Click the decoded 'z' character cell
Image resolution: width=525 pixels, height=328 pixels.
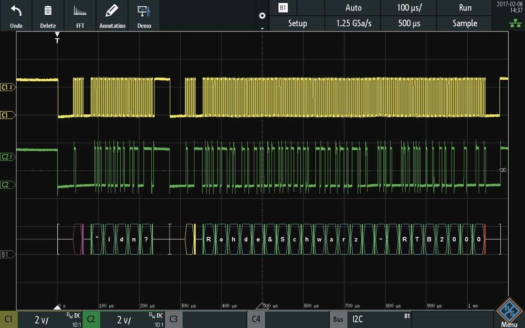356,239
